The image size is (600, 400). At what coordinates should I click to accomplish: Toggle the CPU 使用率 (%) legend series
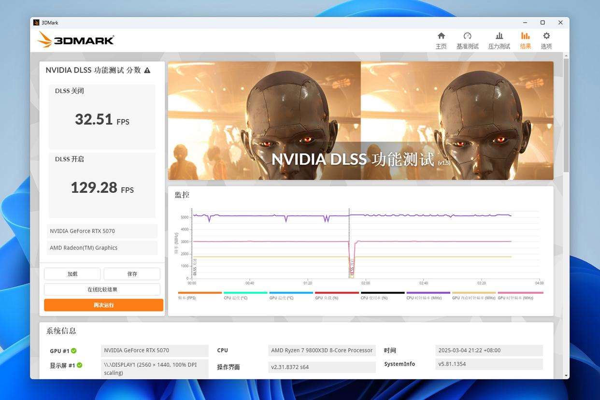click(383, 296)
